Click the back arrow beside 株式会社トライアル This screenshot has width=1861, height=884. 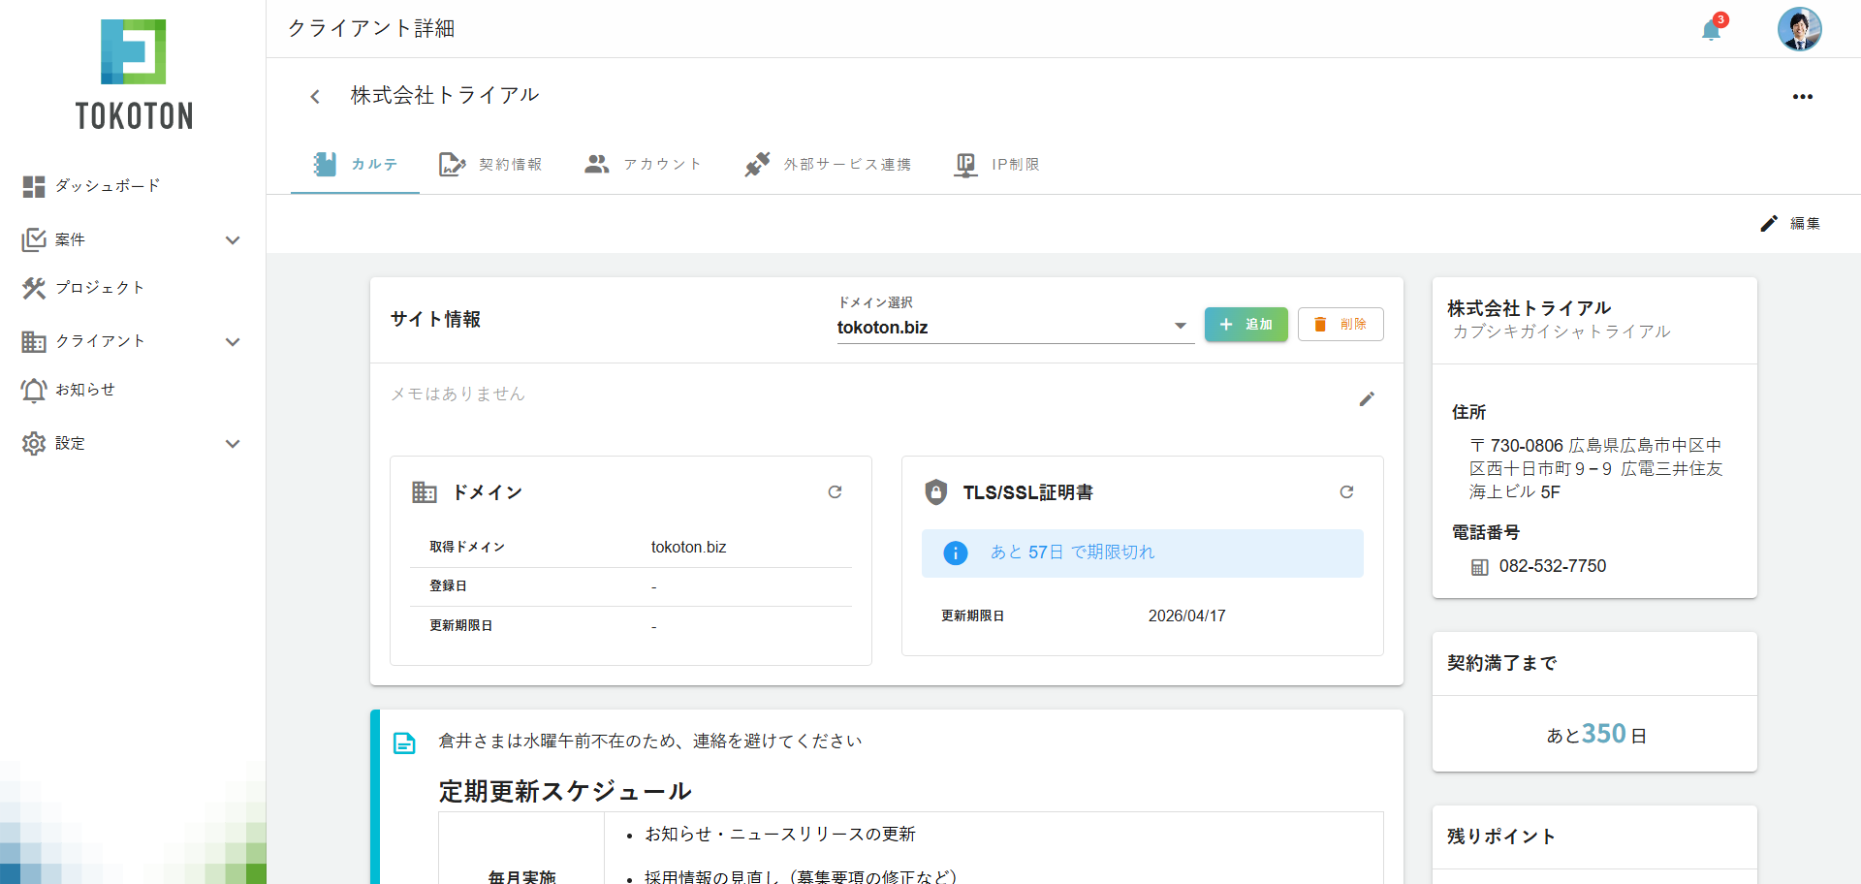coord(315,96)
